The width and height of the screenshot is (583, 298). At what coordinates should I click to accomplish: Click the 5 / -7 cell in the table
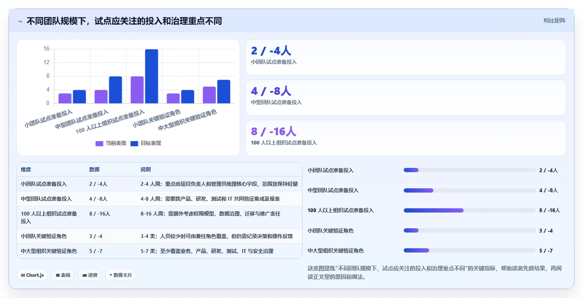(x=96, y=251)
